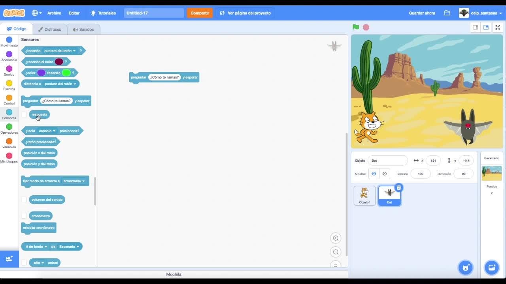Edit the x position value 131
Image resolution: width=506 pixels, height=284 pixels.
click(433, 161)
